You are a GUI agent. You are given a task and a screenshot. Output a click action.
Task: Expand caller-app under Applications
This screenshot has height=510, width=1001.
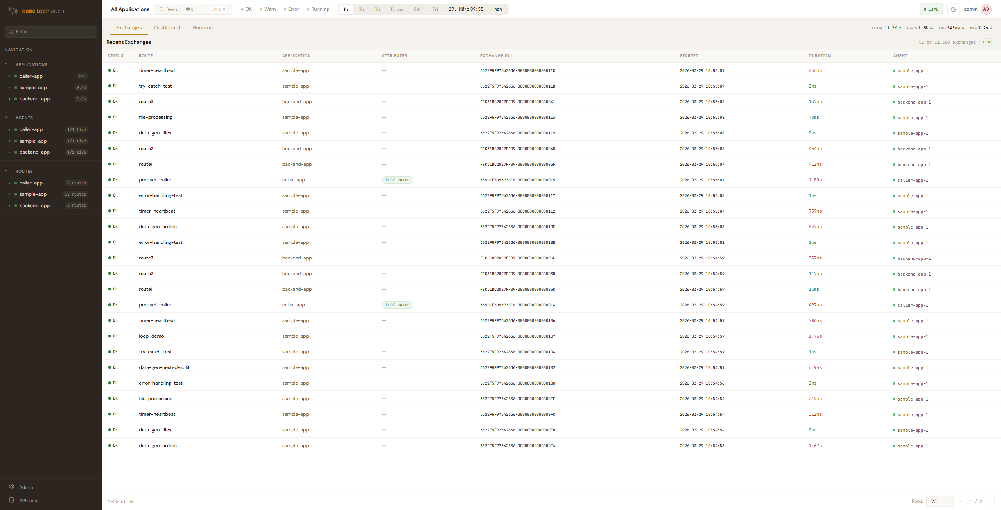(9, 76)
